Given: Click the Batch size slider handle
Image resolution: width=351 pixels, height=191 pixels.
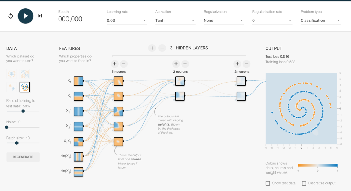Looking at the screenshot, I should click(x=17, y=143).
